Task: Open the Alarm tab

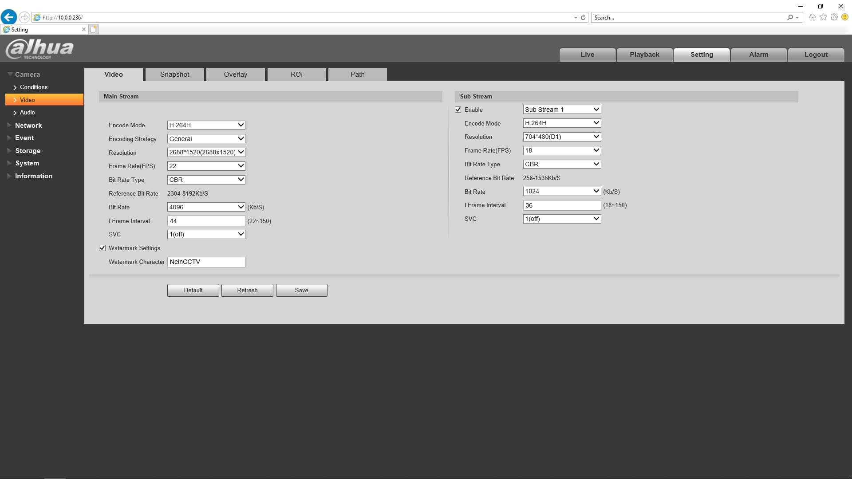Action: [x=759, y=55]
